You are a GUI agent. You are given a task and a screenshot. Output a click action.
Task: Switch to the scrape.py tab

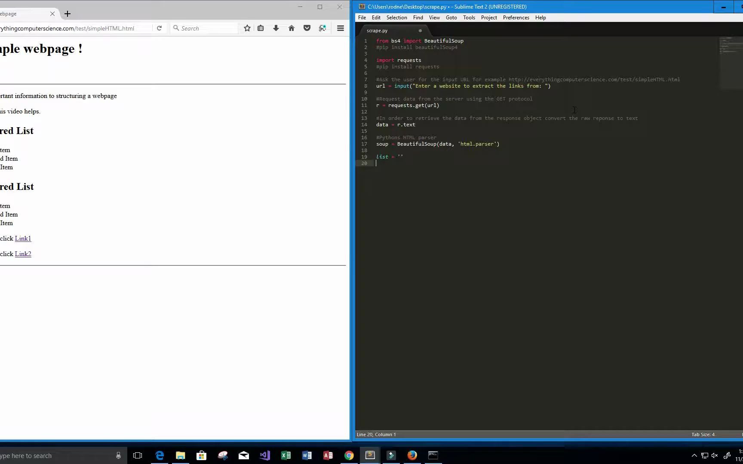coord(377,31)
